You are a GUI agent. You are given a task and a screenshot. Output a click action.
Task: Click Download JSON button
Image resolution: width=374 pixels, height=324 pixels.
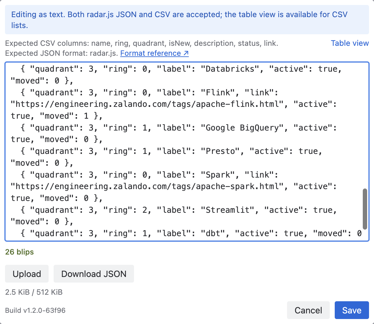click(94, 274)
